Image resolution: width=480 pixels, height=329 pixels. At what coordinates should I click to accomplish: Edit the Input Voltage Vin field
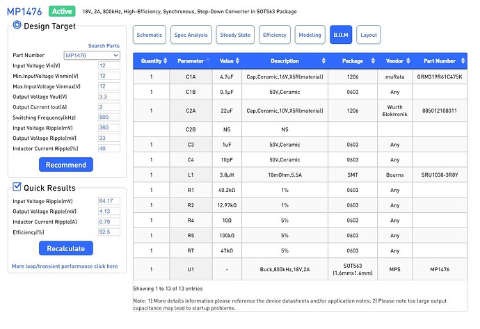(109, 65)
